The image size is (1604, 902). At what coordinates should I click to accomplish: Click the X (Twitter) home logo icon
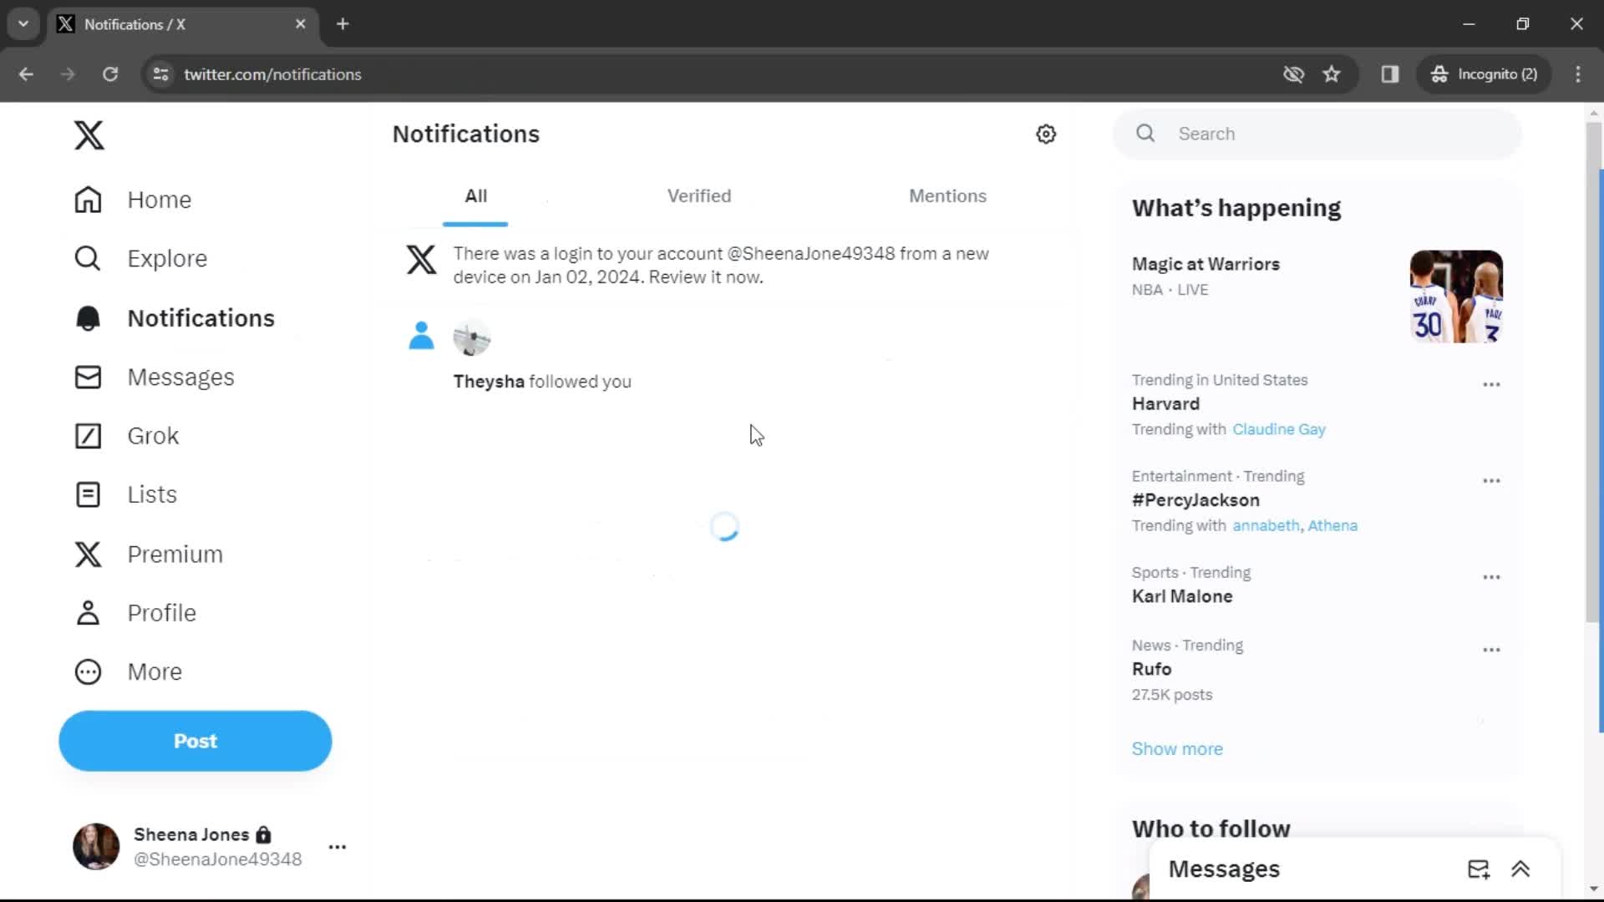click(88, 134)
